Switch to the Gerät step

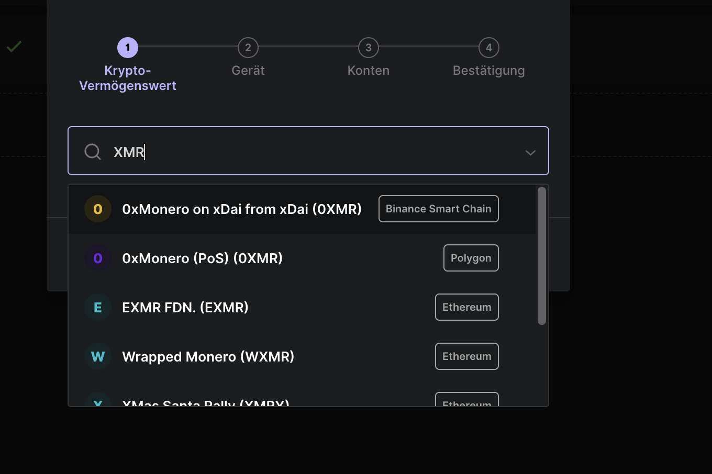(x=248, y=47)
